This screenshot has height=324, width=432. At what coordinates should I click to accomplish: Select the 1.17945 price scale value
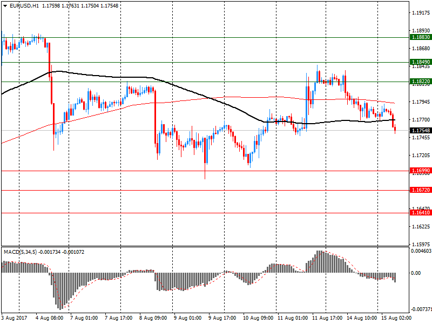point(421,102)
